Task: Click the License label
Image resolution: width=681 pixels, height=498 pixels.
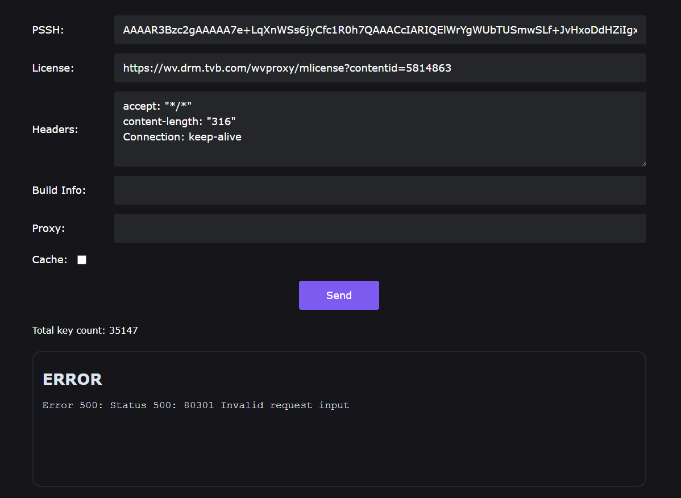Action: click(x=53, y=68)
